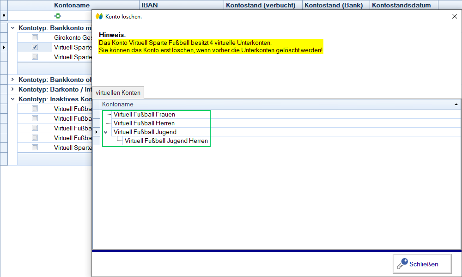Image resolution: width=462 pixels, height=277 pixels.
Task: Click the key icon on Schließen button
Action: click(402, 264)
